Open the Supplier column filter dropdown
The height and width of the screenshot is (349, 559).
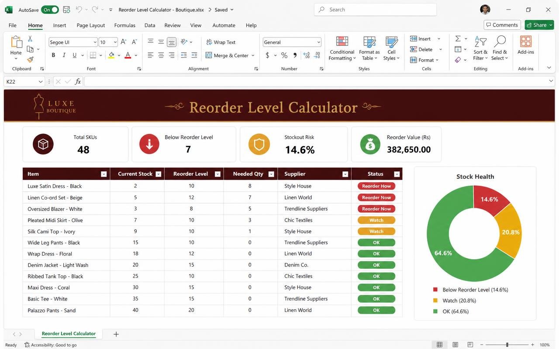[345, 174]
